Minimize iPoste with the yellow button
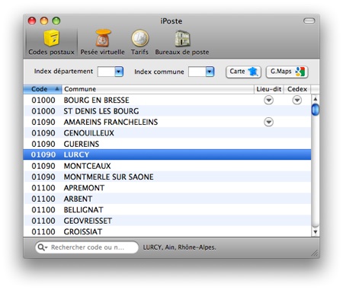The height and width of the screenshot is (290, 343). 44,21
